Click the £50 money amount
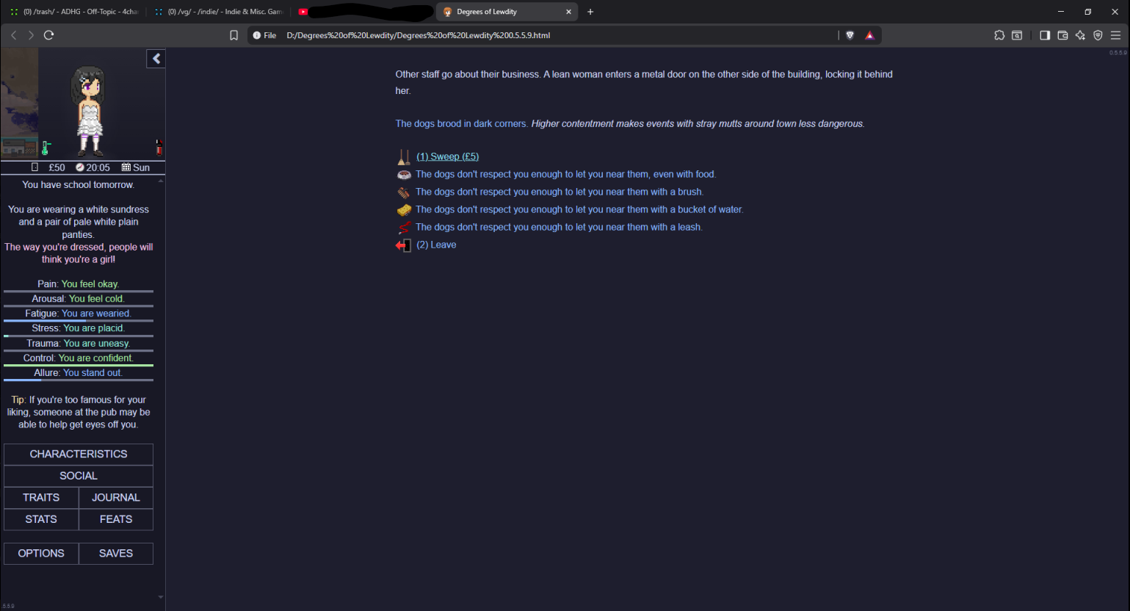This screenshot has height=611, width=1130. click(x=57, y=167)
